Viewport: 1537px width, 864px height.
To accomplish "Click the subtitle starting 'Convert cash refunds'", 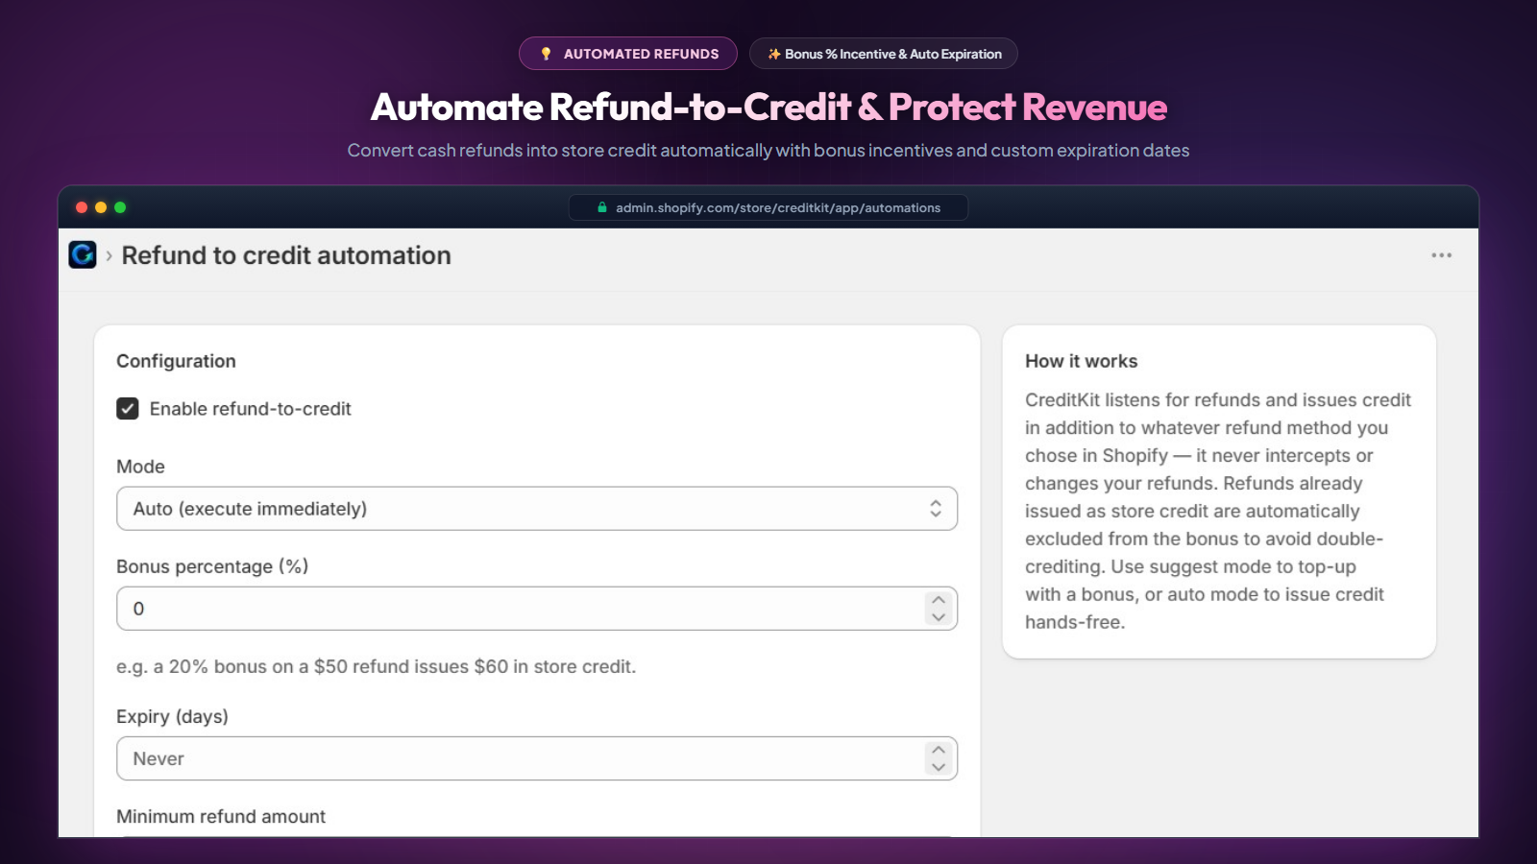I will point(768,150).
